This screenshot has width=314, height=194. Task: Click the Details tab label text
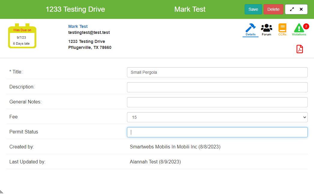coord(251,34)
